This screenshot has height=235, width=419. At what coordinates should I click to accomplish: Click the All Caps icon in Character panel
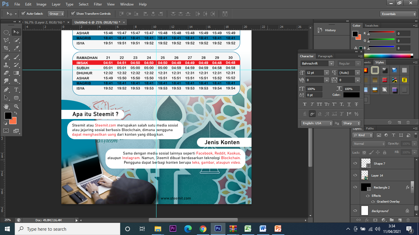pos(319,104)
